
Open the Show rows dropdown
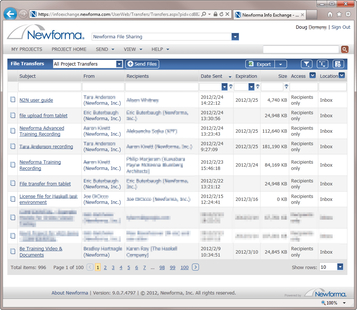(340, 267)
